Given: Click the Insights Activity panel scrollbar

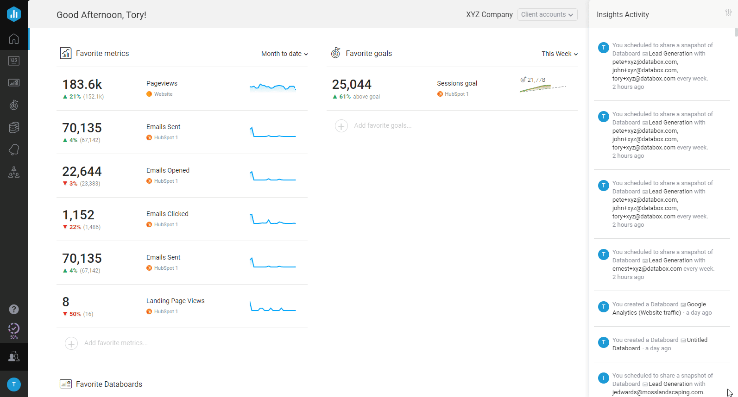Looking at the screenshot, I should coord(736,32).
